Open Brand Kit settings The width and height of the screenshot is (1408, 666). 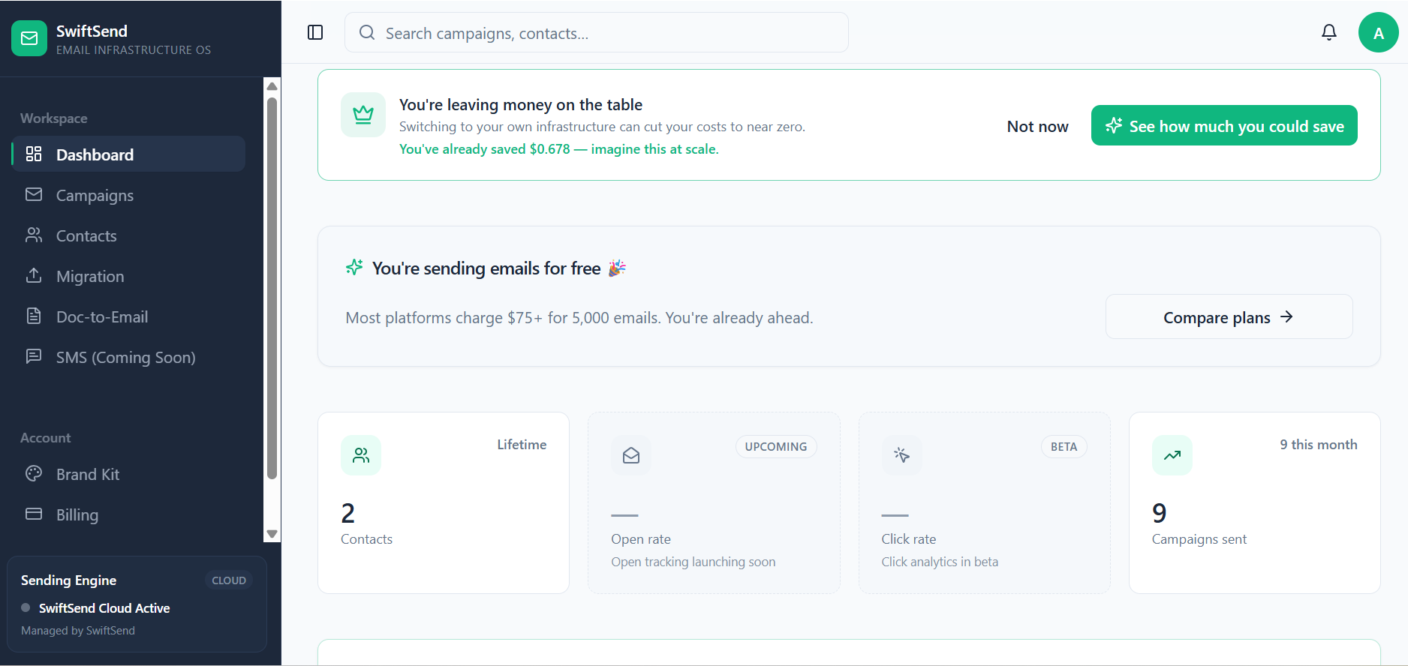pyautogui.click(x=128, y=474)
